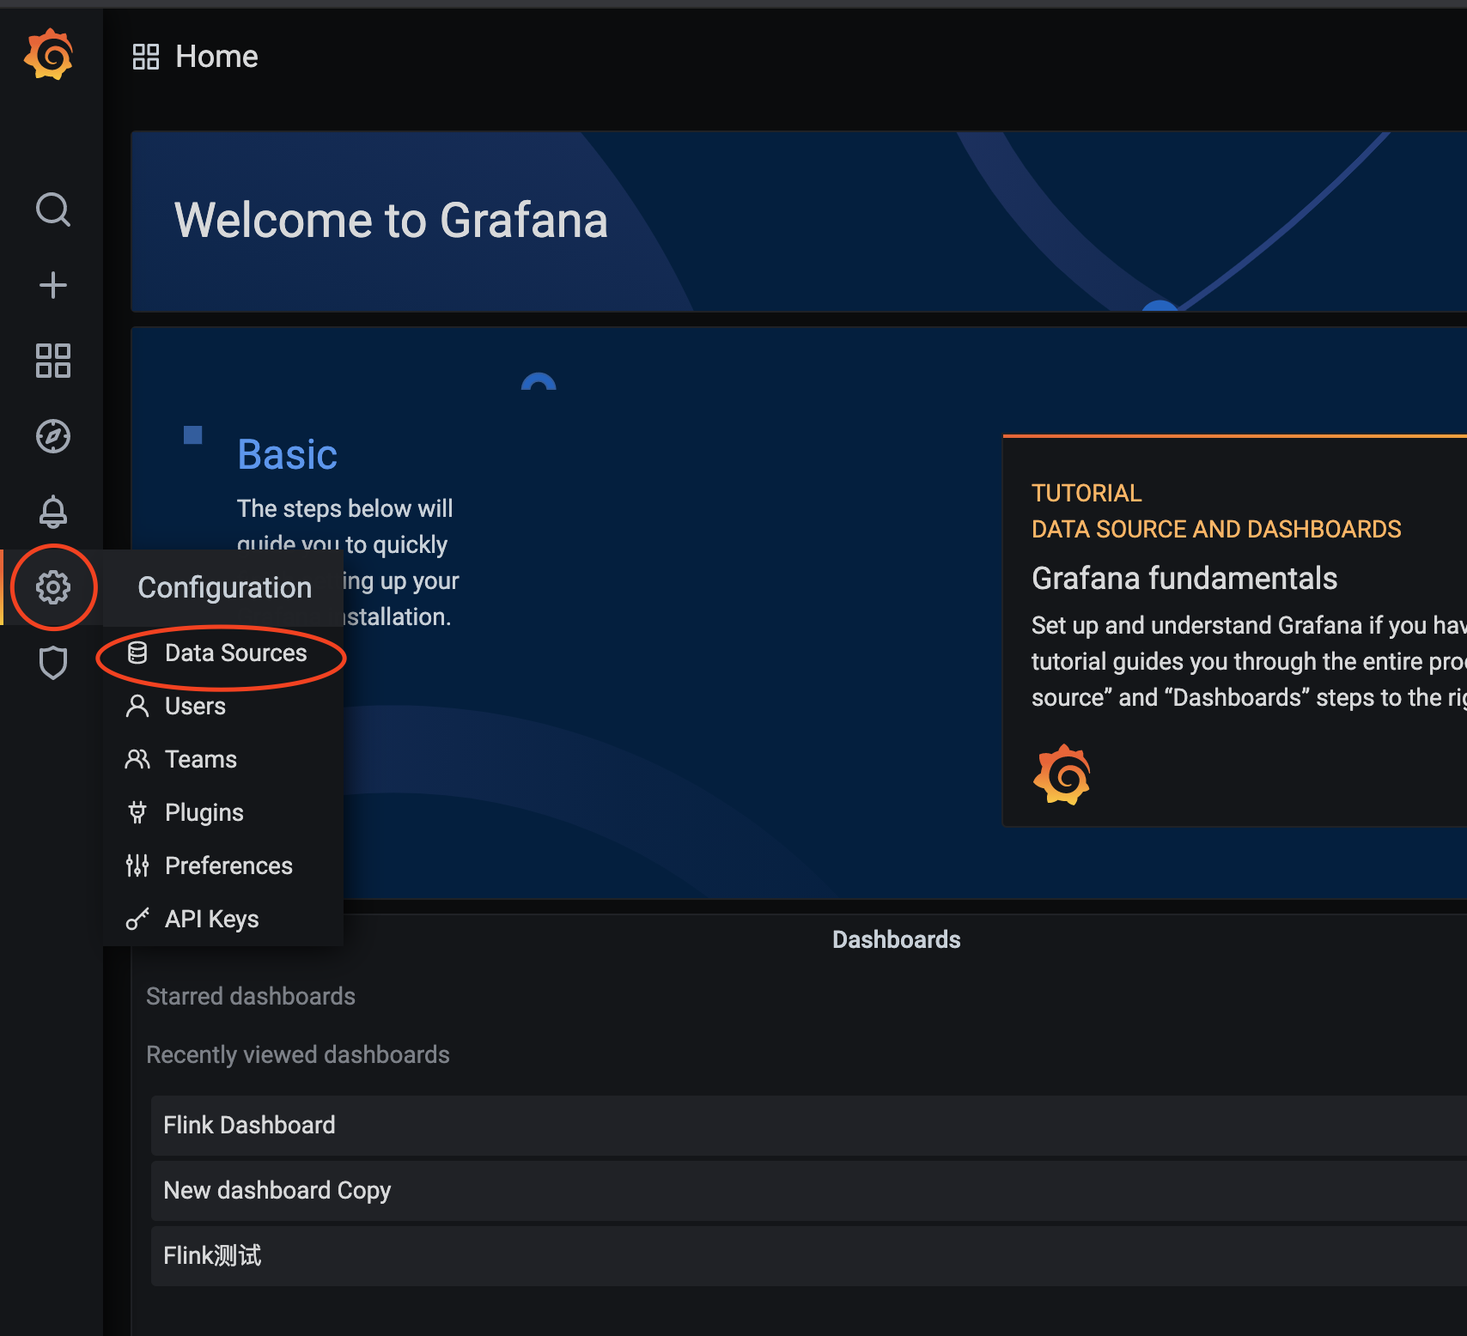The width and height of the screenshot is (1467, 1336).
Task: Open the Explore compass icon
Action: (x=53, y=436)
